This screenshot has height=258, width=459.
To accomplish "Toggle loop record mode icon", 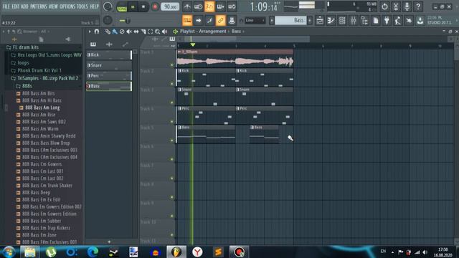I will [x=232, y=6].
